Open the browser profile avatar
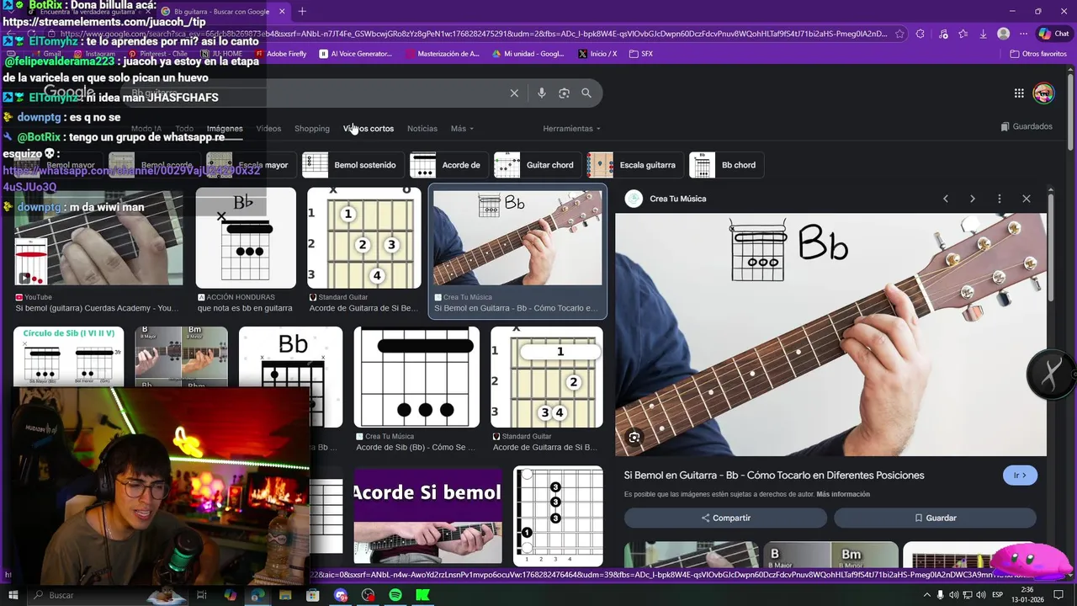 [1003, 34]
